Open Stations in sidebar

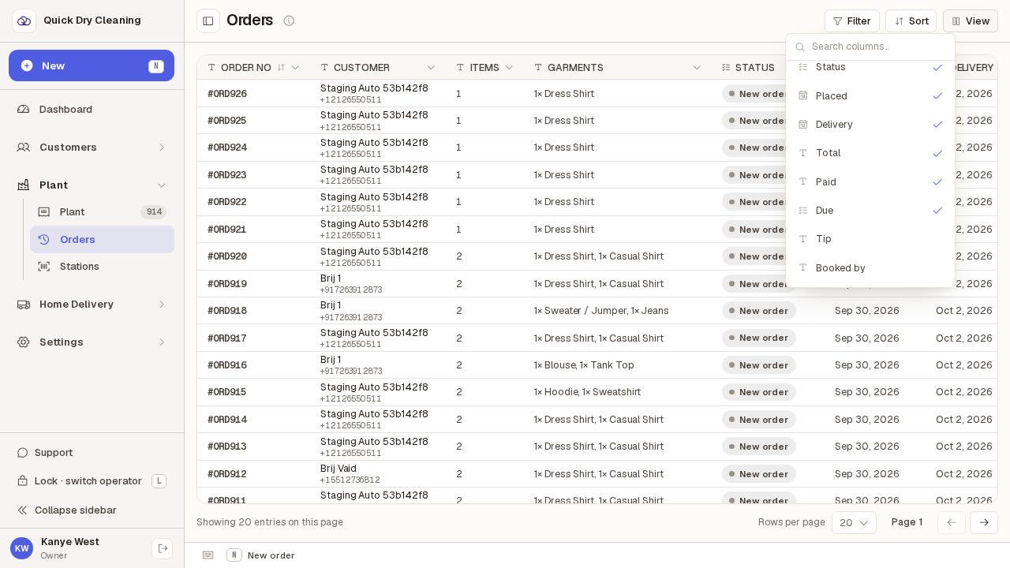(x=102, y=266)
